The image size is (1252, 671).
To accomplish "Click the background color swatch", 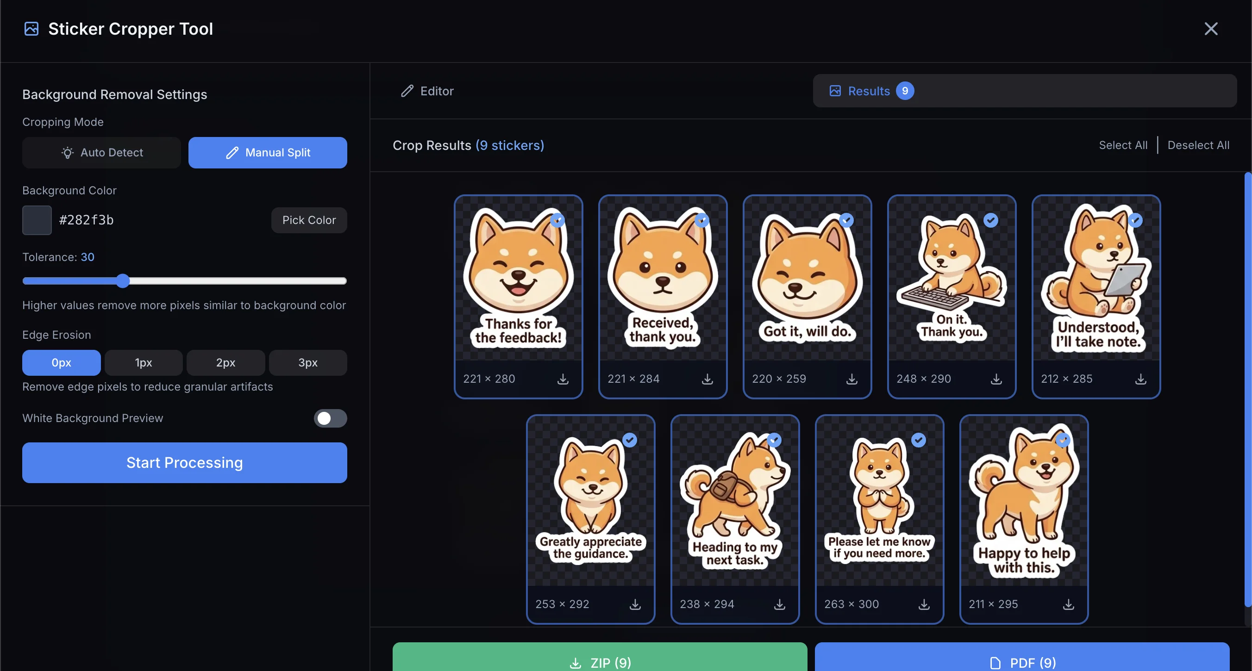I will (37, 220).
